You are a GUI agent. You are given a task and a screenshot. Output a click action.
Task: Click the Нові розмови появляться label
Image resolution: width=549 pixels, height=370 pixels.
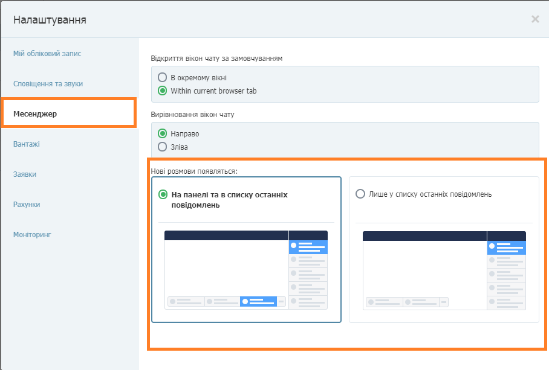click(194, 171)
